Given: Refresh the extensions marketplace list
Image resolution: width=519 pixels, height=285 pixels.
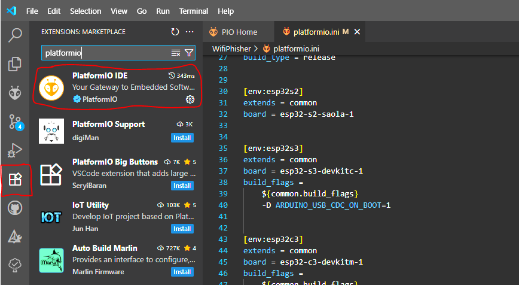Looking at the screenshot, I should (175, 32).
